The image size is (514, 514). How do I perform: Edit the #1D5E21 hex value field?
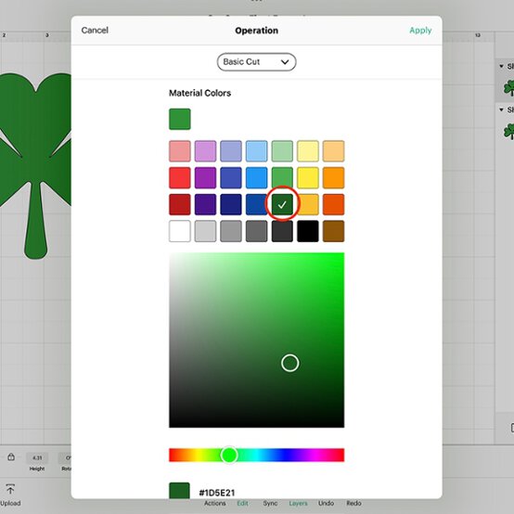click(217, 493)
